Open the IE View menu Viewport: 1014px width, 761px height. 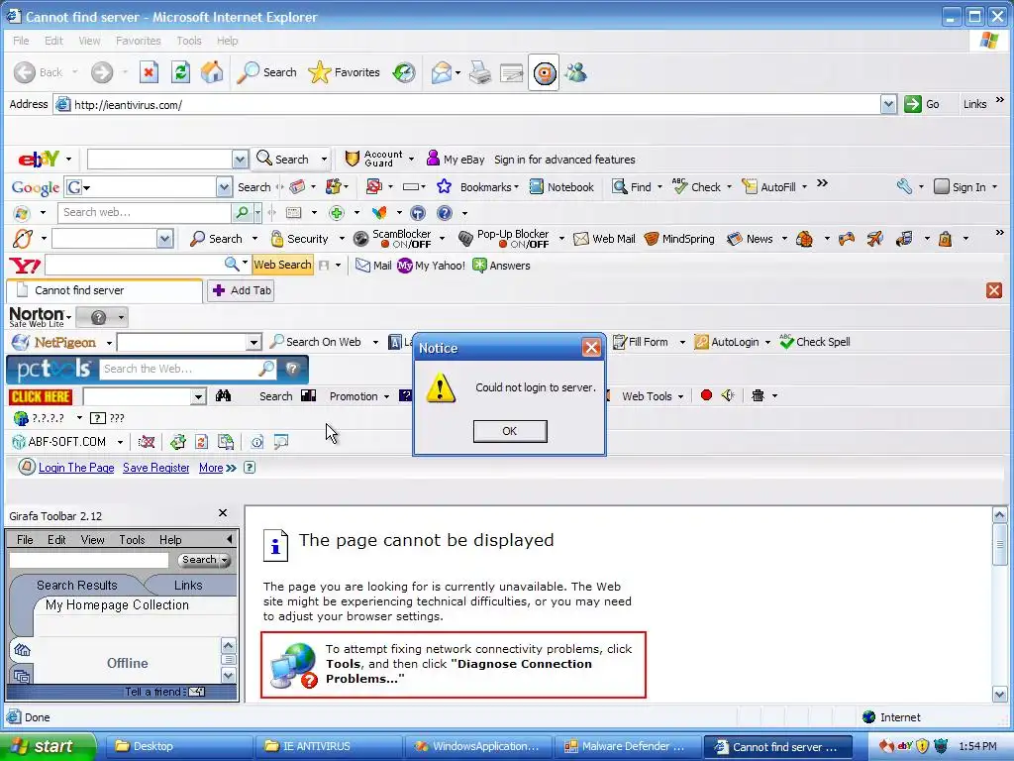click(89, 41)
